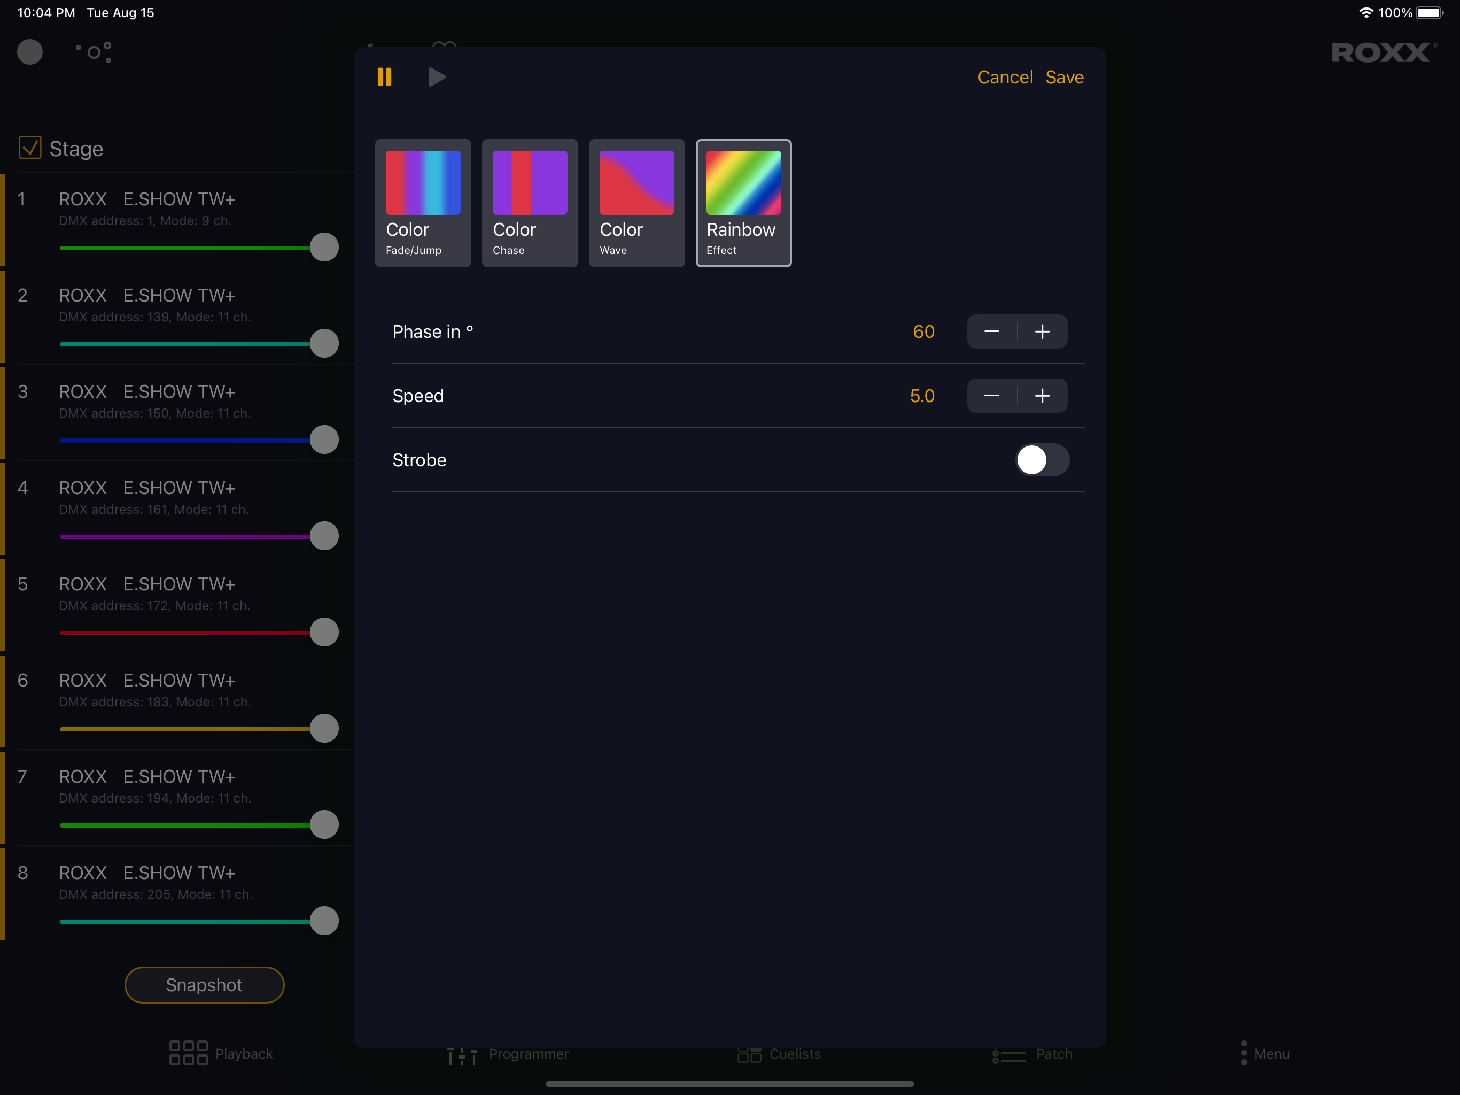Tap the battery status indicator
Screen dimensions: 1460x1095
(x=1430, y=12)
